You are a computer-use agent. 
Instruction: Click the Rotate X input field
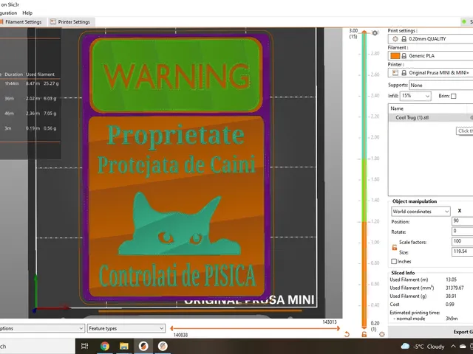tap(463, 231)
